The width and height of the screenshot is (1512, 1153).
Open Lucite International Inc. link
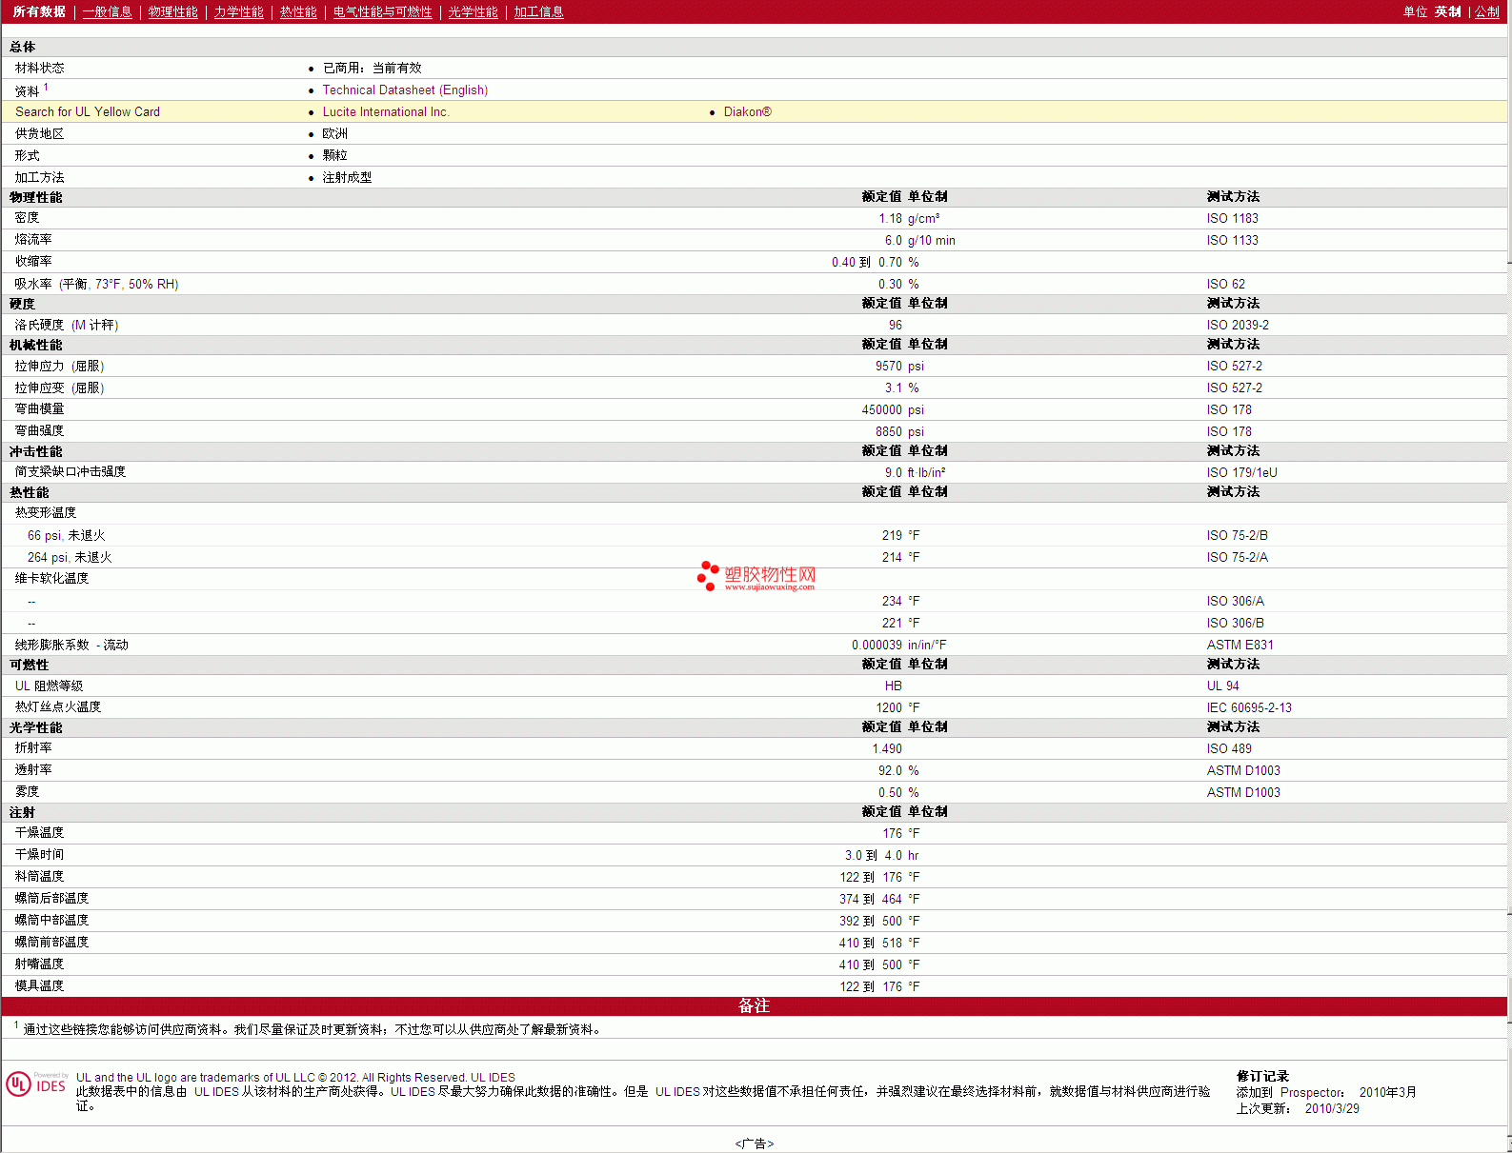point(386,112)
